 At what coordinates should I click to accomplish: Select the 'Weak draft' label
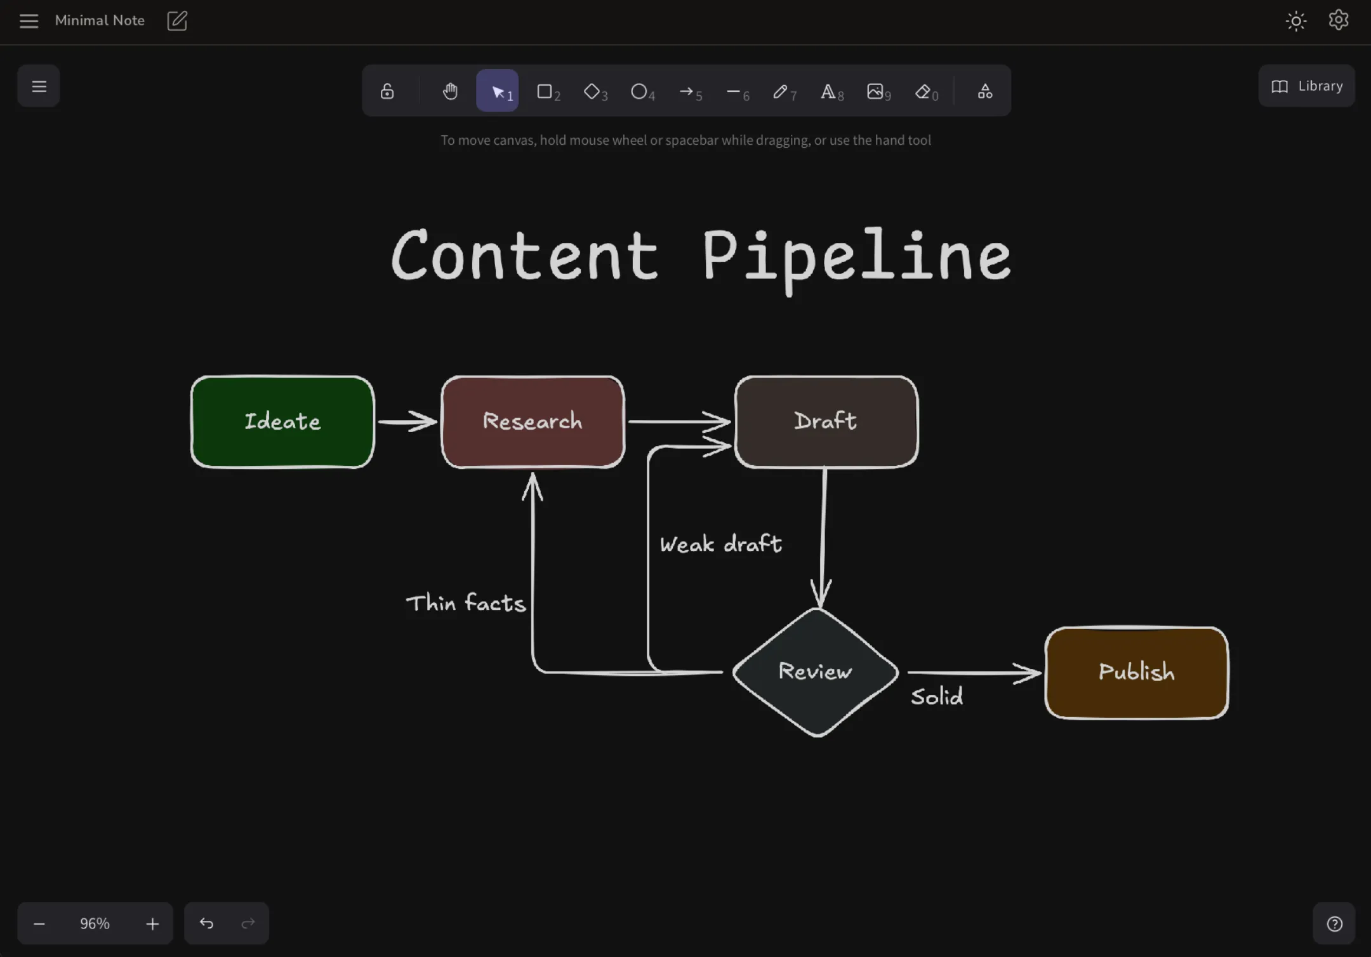coord(720,544)
